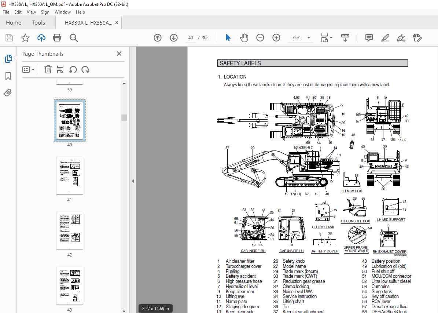Click 'Diesel exhaust fluid' list entry
438x313 pixels.
[389, 306]
